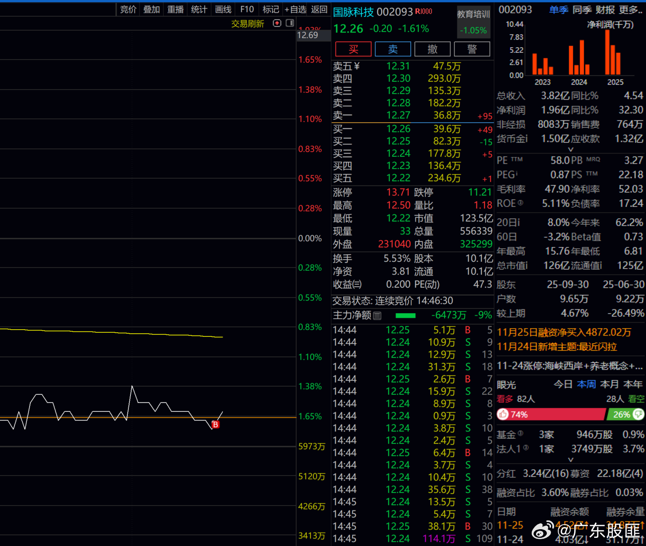
Task: Open the 11月24日新增主题:最近闪拉 news link
Action: coord(557,347)
